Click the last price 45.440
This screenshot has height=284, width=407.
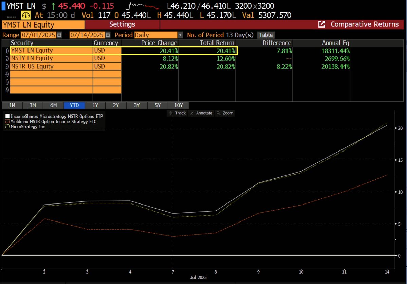click(71, 6)
